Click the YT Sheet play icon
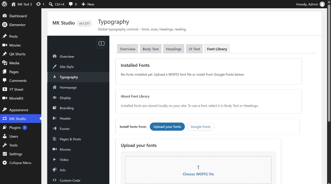The height and width of the screenshot is (184, 331). [x=4, y=89]
